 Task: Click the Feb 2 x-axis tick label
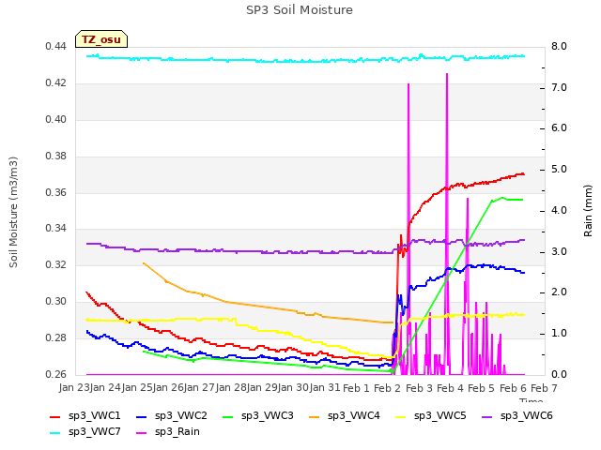pos(388,388)
